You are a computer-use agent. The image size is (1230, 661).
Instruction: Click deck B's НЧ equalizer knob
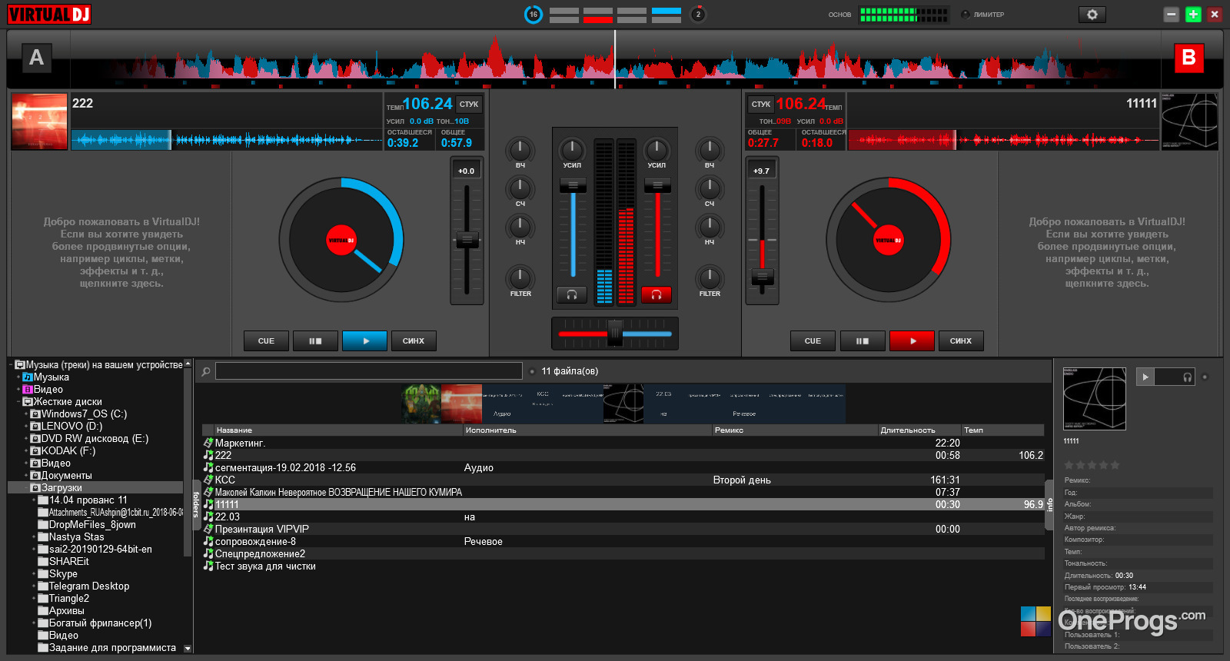(710, 226)
